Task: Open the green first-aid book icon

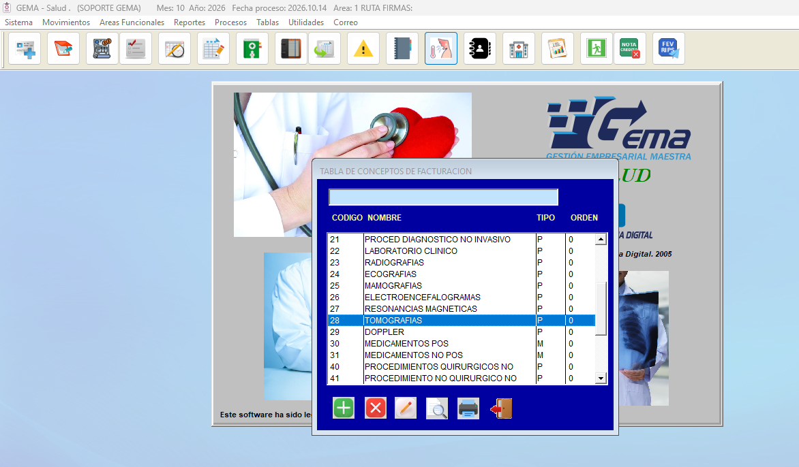Action: click(252, 48)
